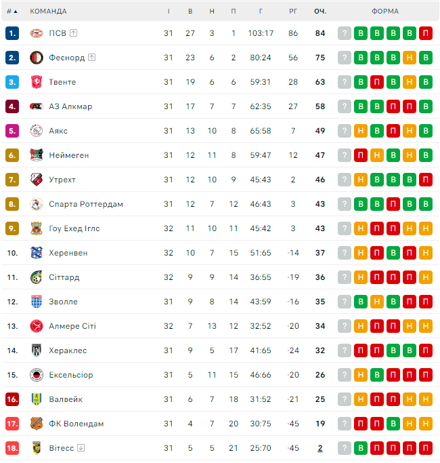The image size is (440, 463).
Task: Click the red П form badge for ПСВ
Action: point(426,33)
